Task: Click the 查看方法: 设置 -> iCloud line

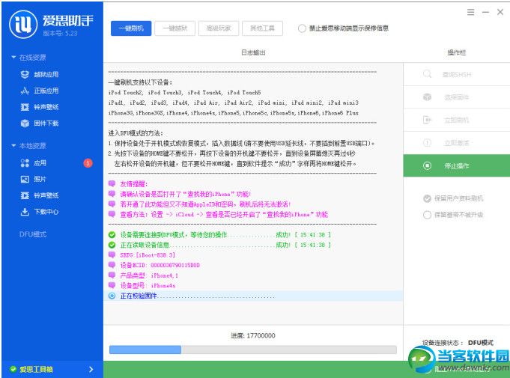Action: click(x=224, y=214)
